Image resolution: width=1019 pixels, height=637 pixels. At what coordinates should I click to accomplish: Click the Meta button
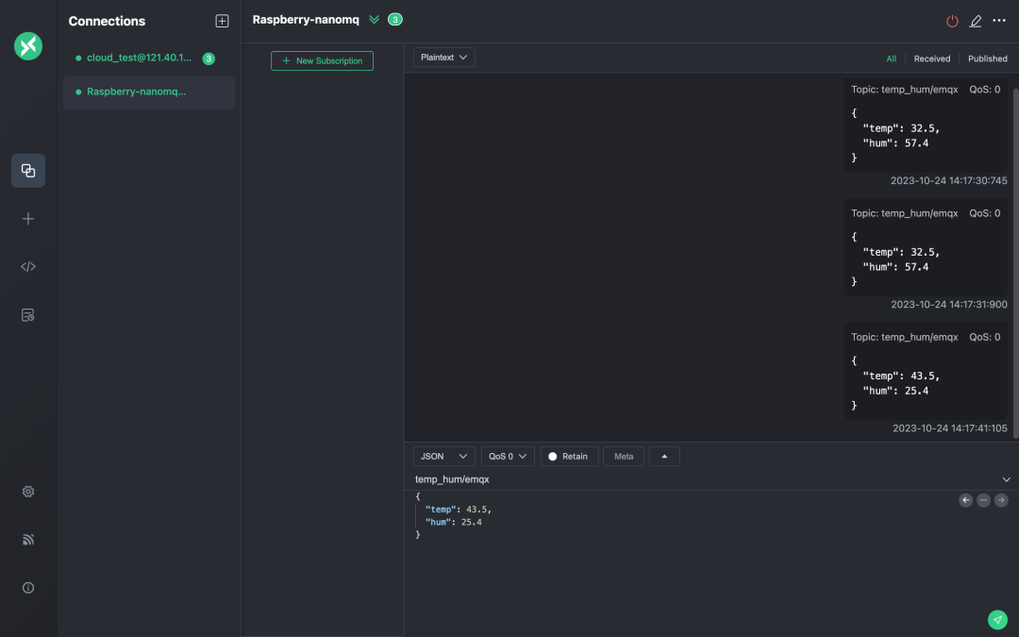624,457
